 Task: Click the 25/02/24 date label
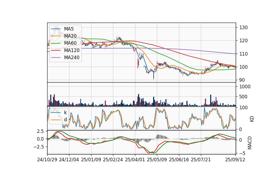(113, 160)
